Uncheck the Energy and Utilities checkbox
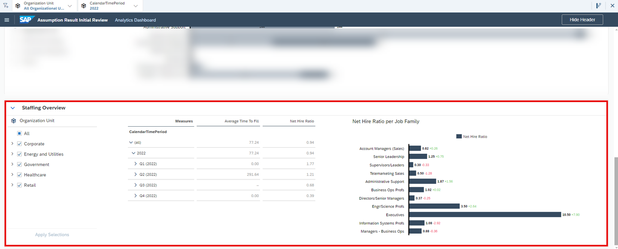 (x=19, y=154)
